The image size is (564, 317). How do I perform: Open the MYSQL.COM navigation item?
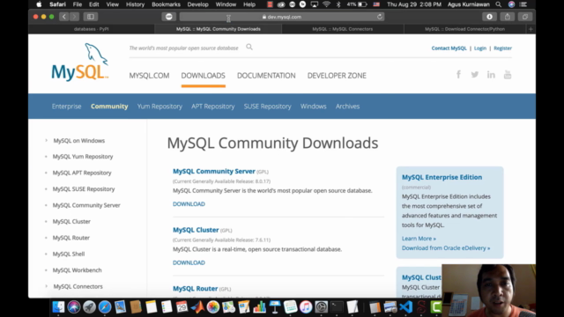pyautogui.click(x=149, y=76)
